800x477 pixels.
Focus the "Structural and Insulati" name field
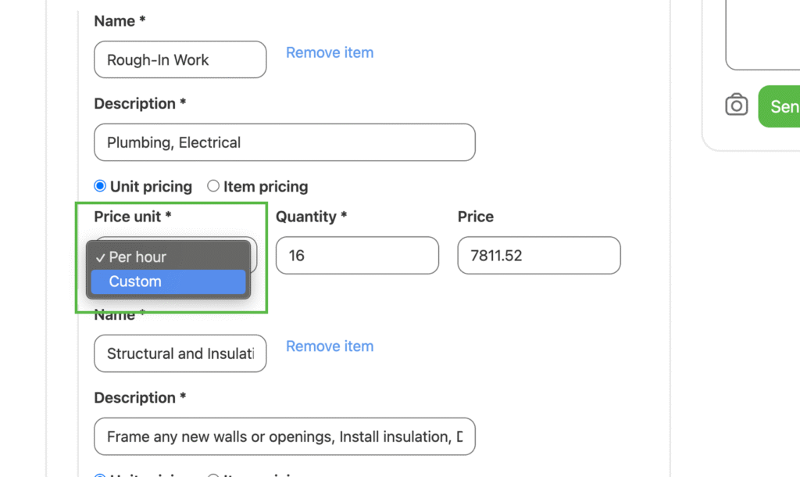(x=180, y=353)
